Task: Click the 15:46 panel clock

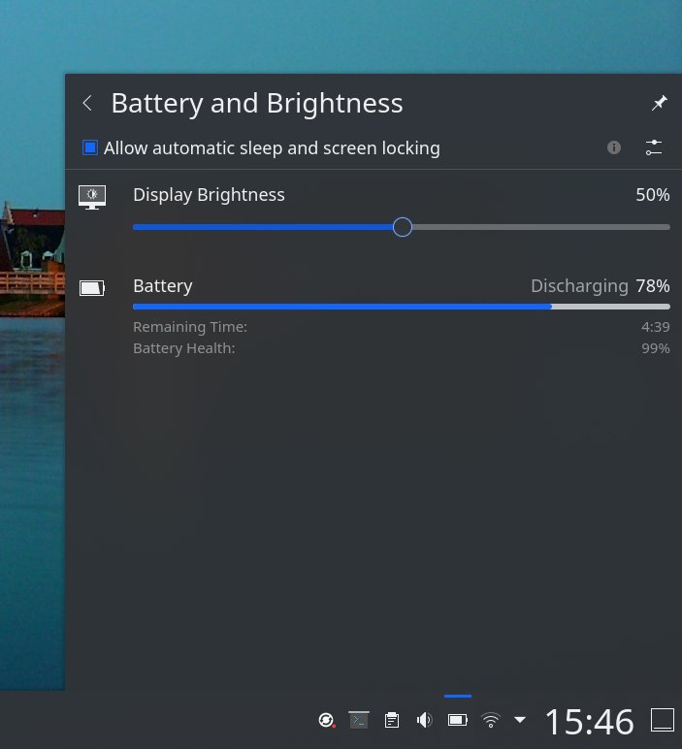Action: 589,721
